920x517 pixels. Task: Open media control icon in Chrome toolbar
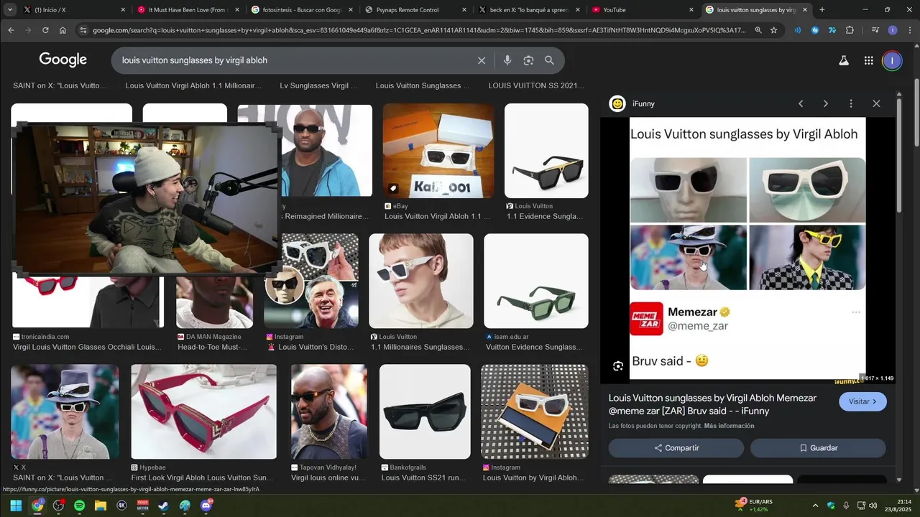875,30
